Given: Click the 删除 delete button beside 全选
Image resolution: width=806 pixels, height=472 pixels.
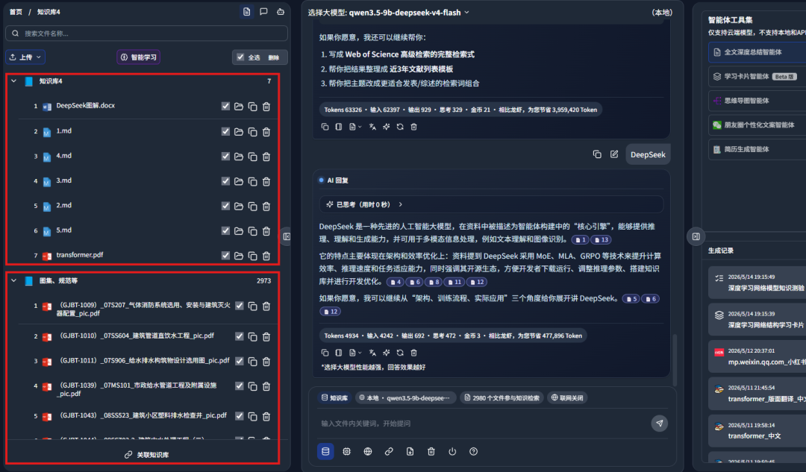Looking at the screenshot, I should [x=273, y=57].
